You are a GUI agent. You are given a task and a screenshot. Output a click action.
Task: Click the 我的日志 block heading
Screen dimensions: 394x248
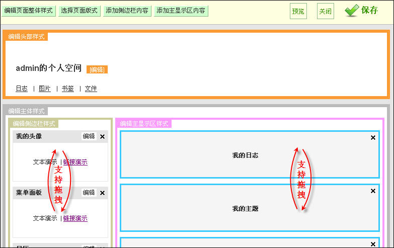pos(245,155)
